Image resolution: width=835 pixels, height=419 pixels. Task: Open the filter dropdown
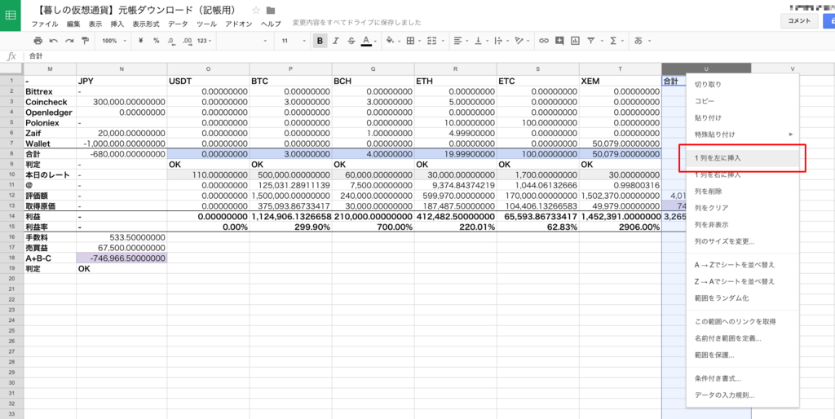pyautogui.click(x=594, y=41)
